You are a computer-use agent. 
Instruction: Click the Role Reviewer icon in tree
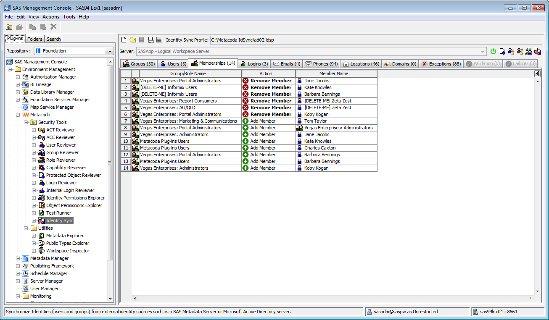(42, 160)
